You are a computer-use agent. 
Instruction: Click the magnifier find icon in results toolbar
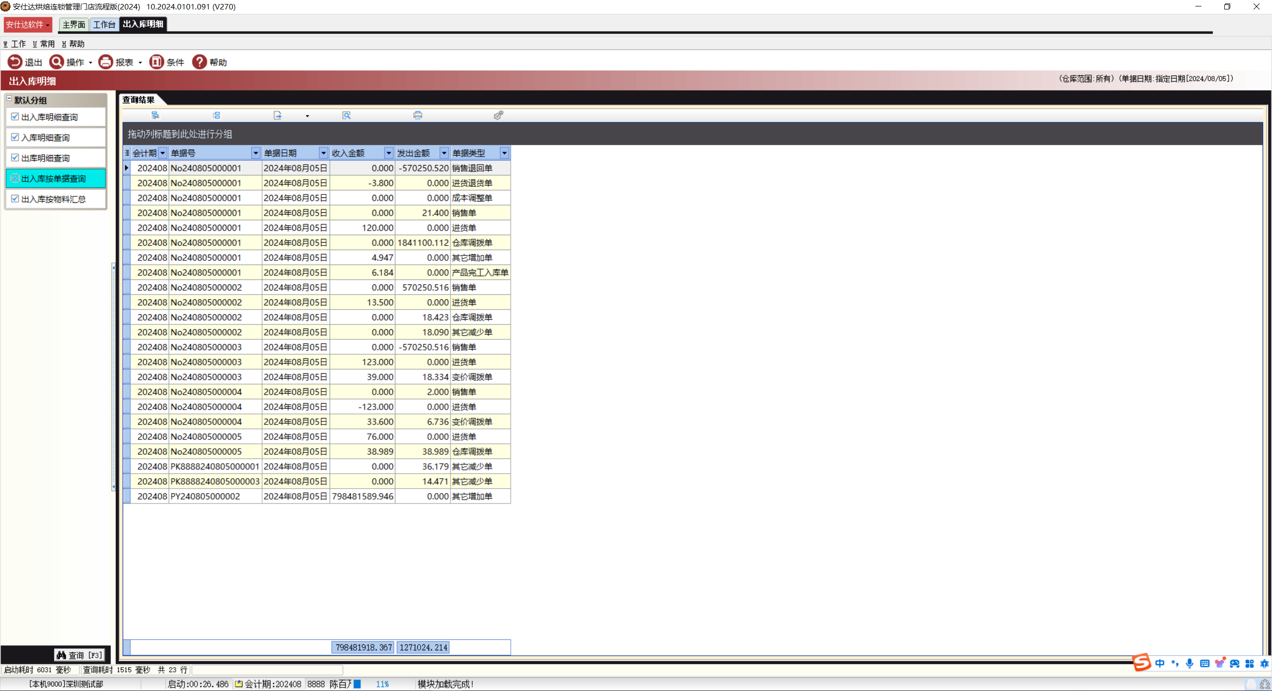[x=347, y=115]
